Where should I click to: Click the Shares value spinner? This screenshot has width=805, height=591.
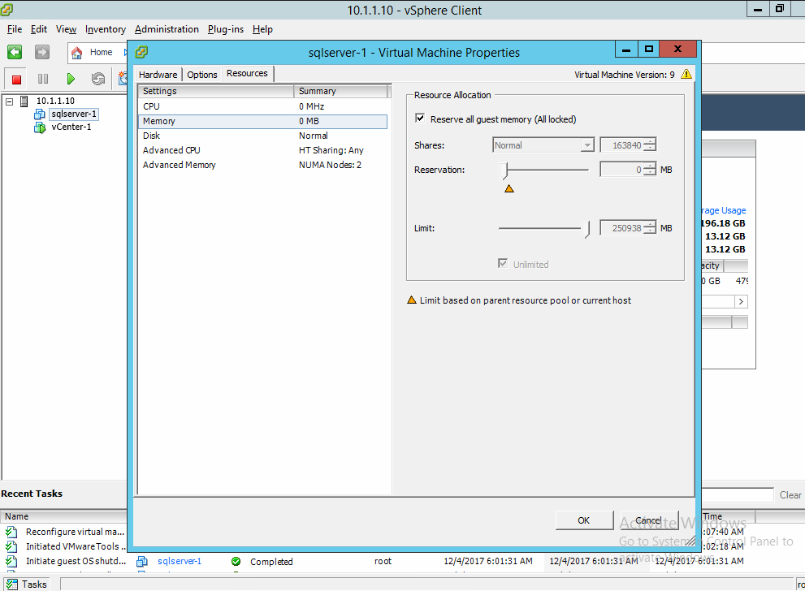pos(650,145)
